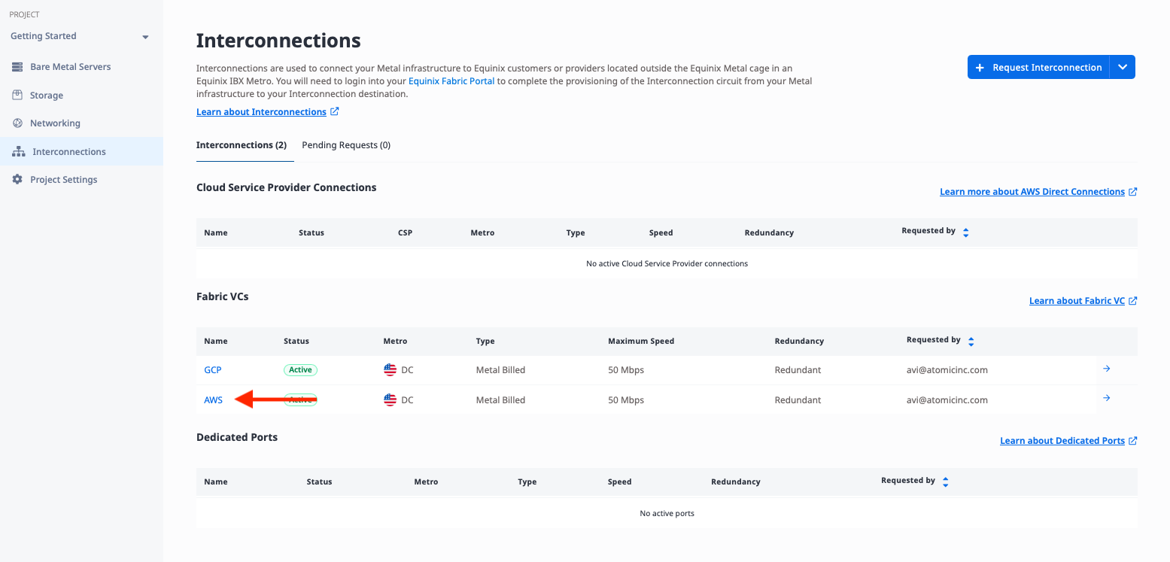Click avi@atomicinc.com in GCP row

[x=947, y=370]
